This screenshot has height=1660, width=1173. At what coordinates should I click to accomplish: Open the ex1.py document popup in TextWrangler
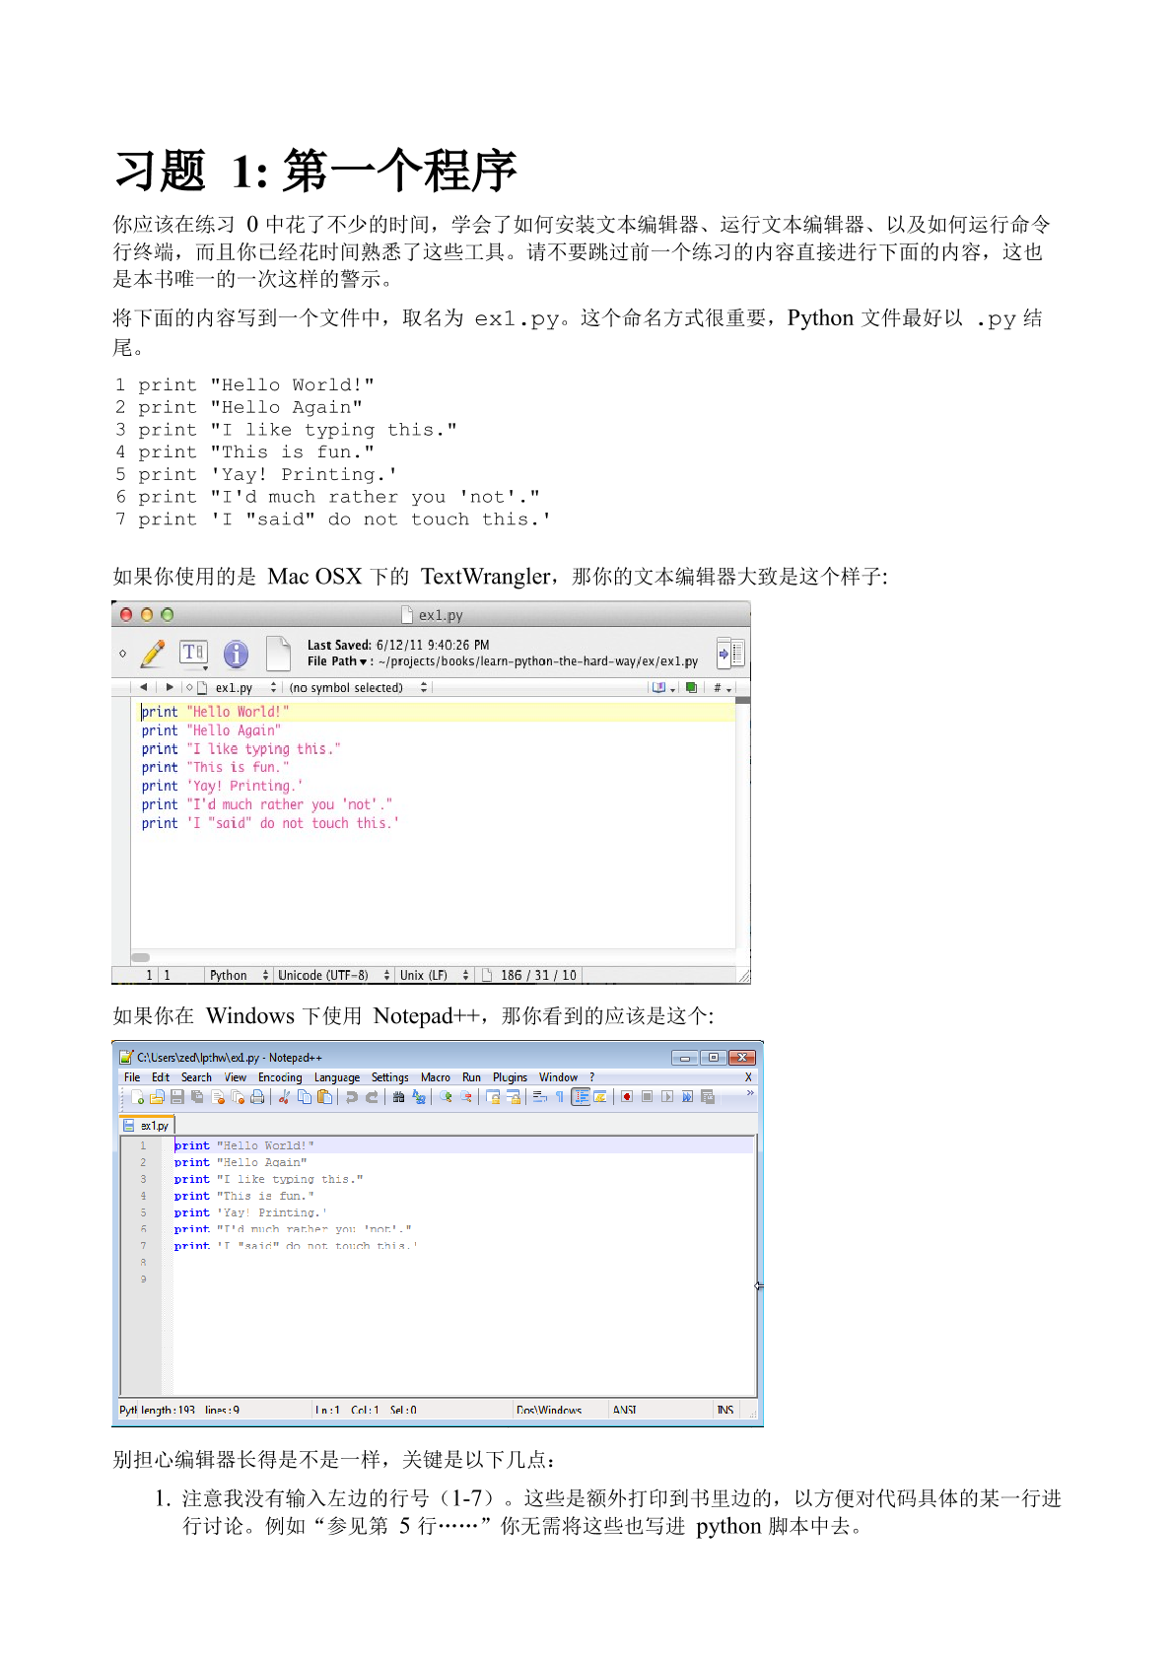239,688
